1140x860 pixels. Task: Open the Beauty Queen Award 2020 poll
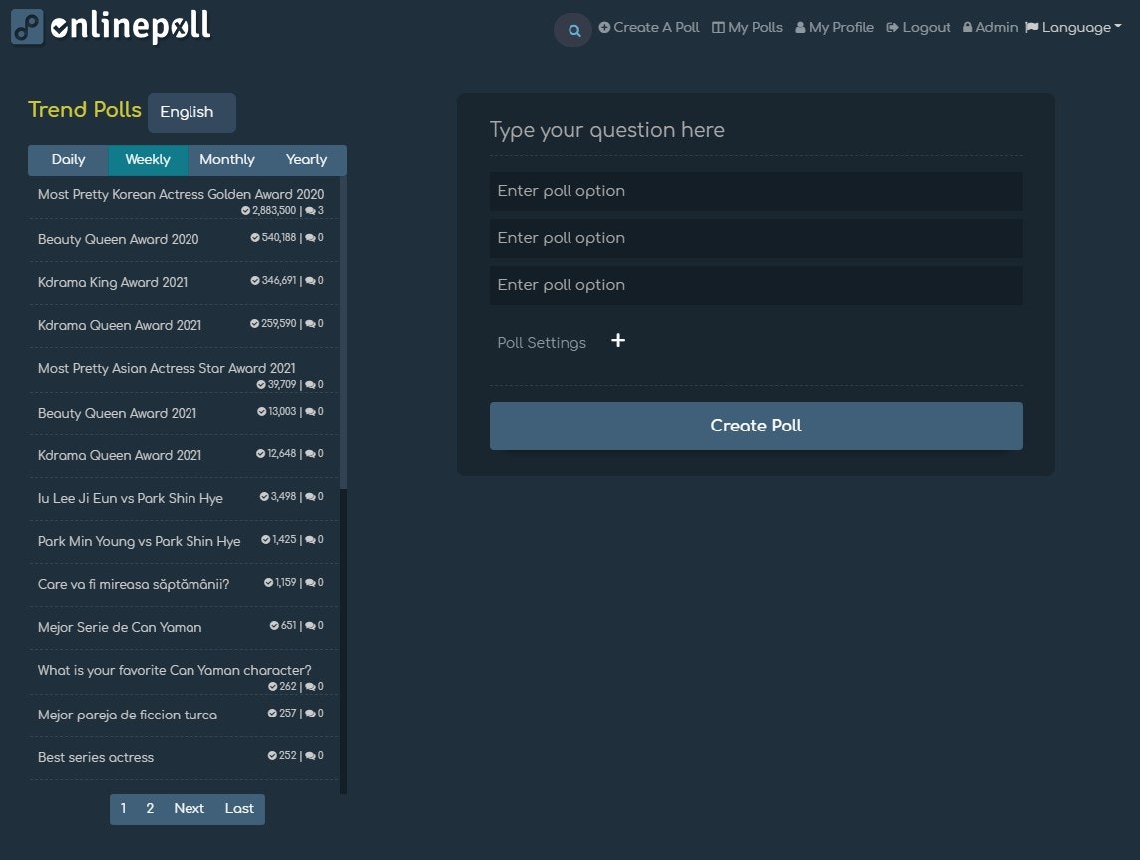118,239
